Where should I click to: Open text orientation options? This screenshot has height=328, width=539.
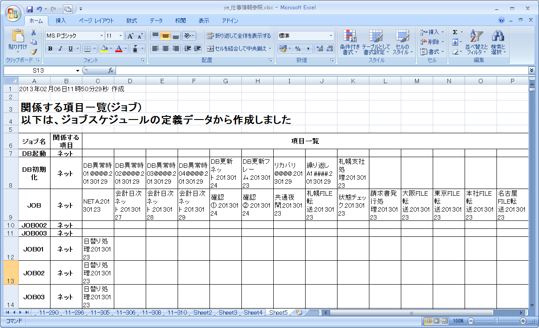click(x=189, y=36)
